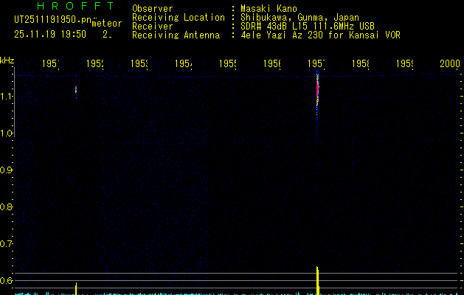Click the small meteor echo on the left
This screenshot has width=464, height=295.
point(76,90)
